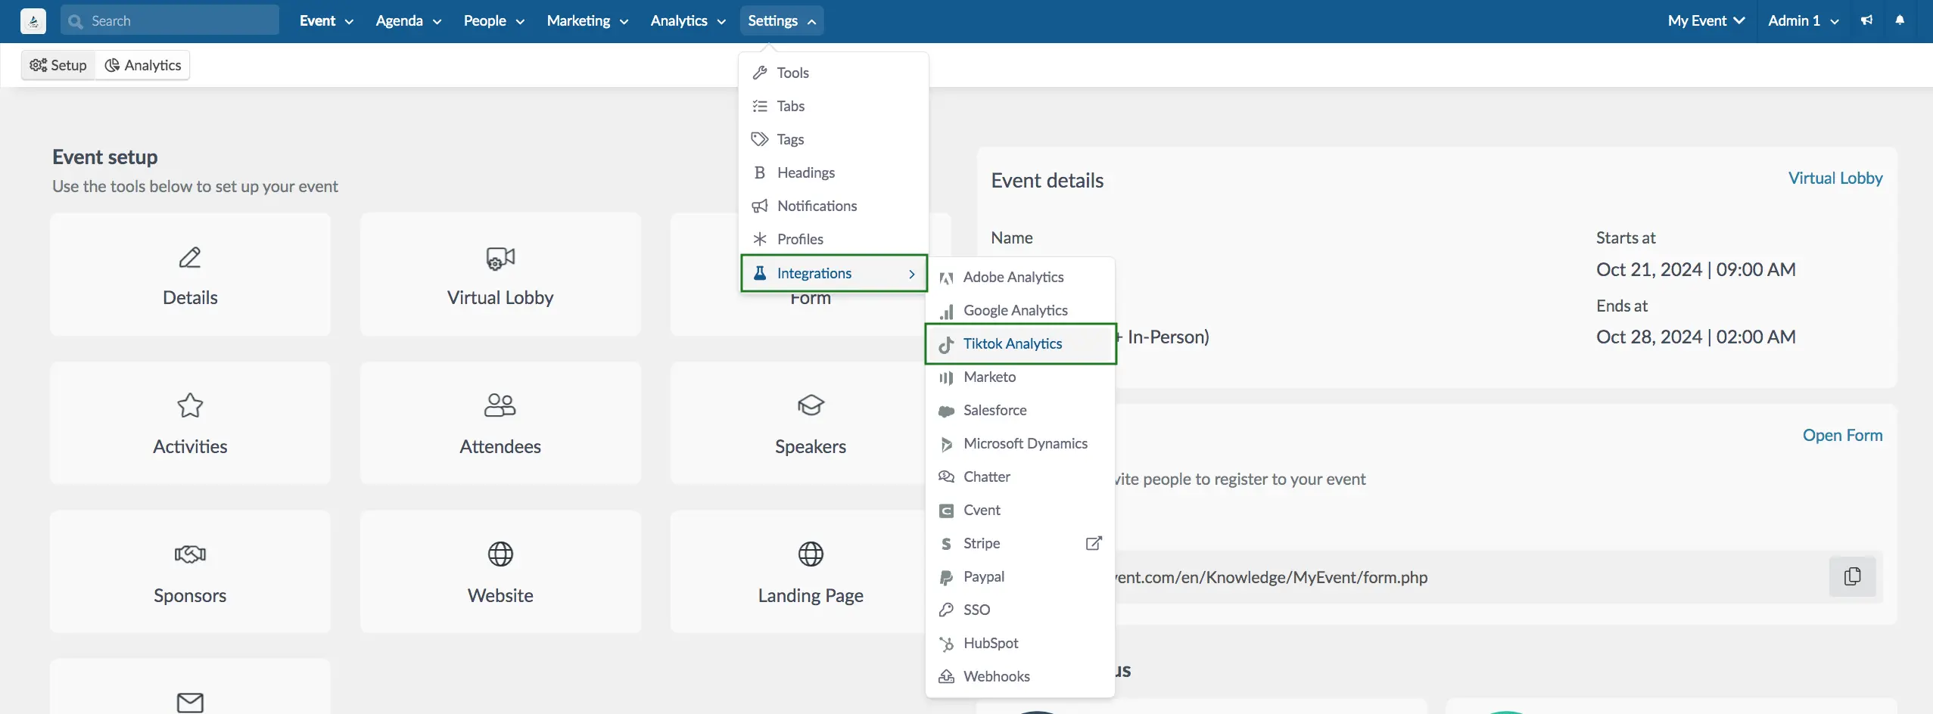1933x714 pixels.
Task: Click the Salesforce cloud icon
Action: coord(946,411)
